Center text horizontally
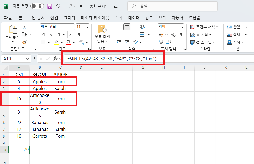 click(x=127, y=34)
